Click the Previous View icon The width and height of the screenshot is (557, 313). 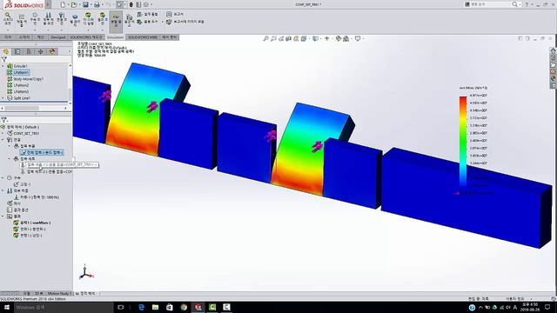(281, 38)
